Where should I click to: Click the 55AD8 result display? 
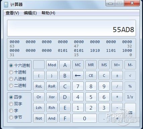point(71,28)
